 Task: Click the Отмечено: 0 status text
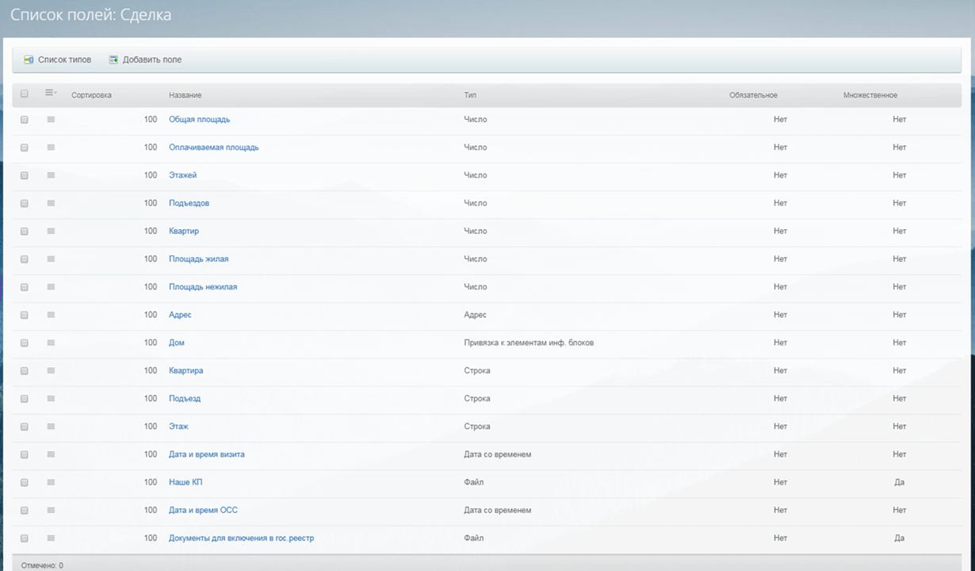coord(42,565)
